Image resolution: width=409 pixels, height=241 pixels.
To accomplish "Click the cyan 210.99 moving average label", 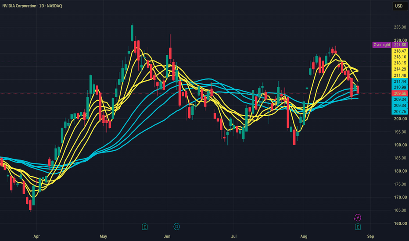I will [x=400, y=87].
